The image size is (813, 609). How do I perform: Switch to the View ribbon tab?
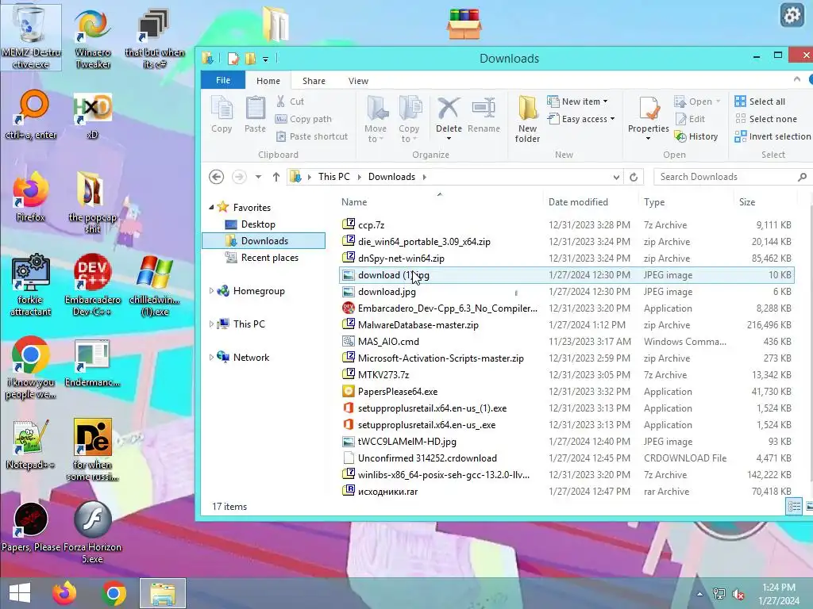coord(358,81)
